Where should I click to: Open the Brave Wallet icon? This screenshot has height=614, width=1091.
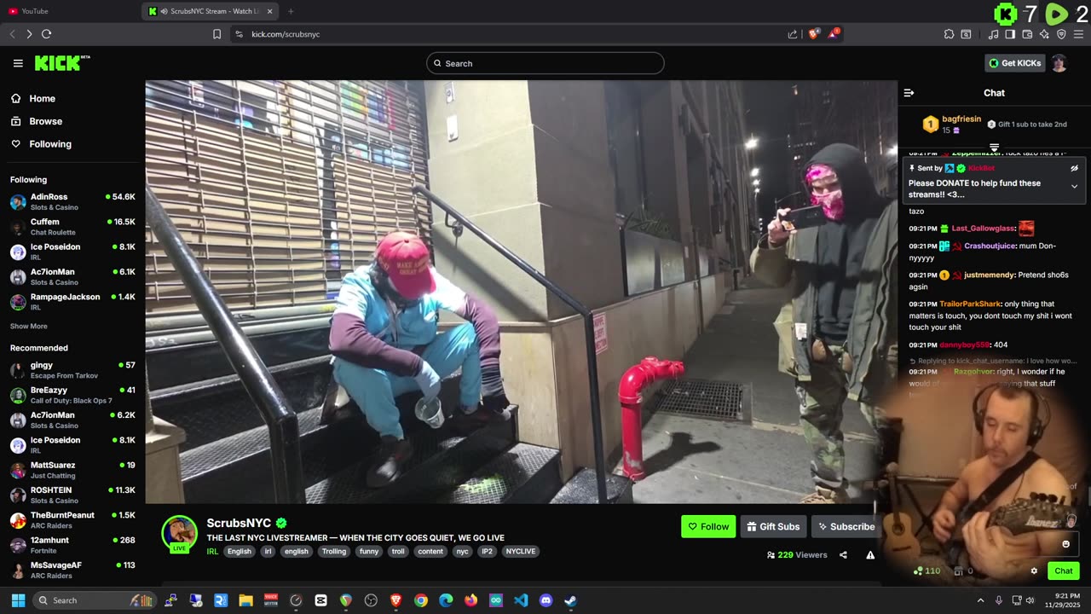1027,34
